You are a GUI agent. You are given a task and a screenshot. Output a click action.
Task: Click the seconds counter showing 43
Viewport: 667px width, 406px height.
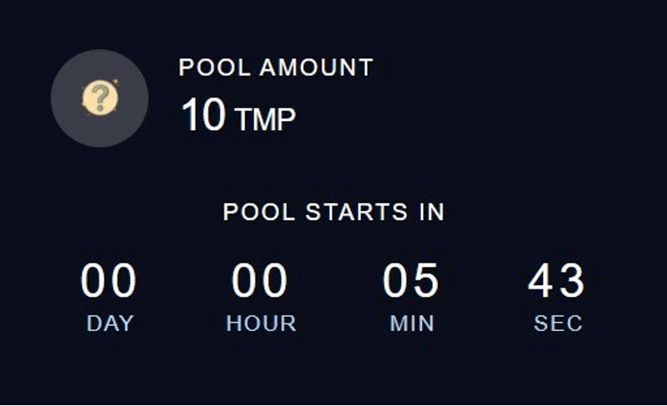click(557, 281)
